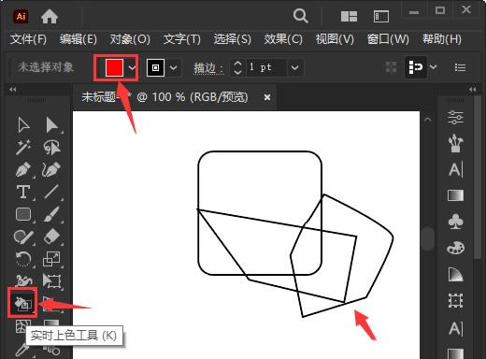Open the 视图(V) menu
This screenshot has width=486, height=359.
tap(335, 39)
